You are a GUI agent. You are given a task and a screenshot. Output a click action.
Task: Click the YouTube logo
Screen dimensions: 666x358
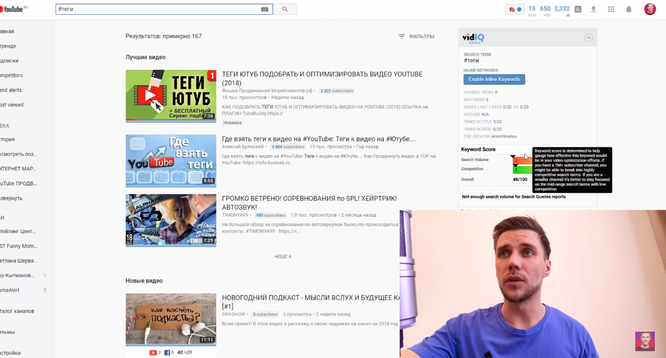tap(12, 9)
